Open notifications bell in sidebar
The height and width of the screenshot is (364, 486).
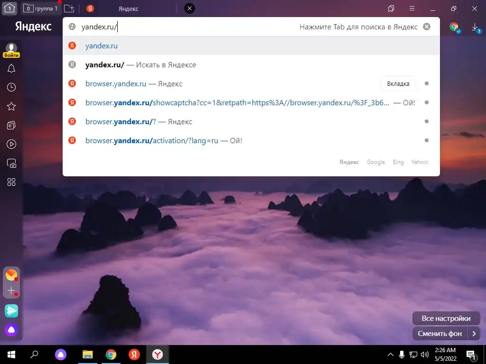11,68
